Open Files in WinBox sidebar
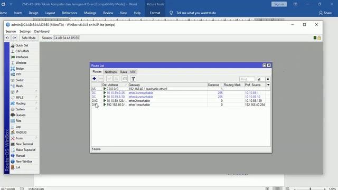338x190 pixels. [x=18, y=121]
